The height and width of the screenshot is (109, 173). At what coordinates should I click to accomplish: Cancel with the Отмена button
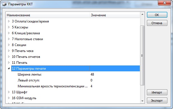pos(157,23)
